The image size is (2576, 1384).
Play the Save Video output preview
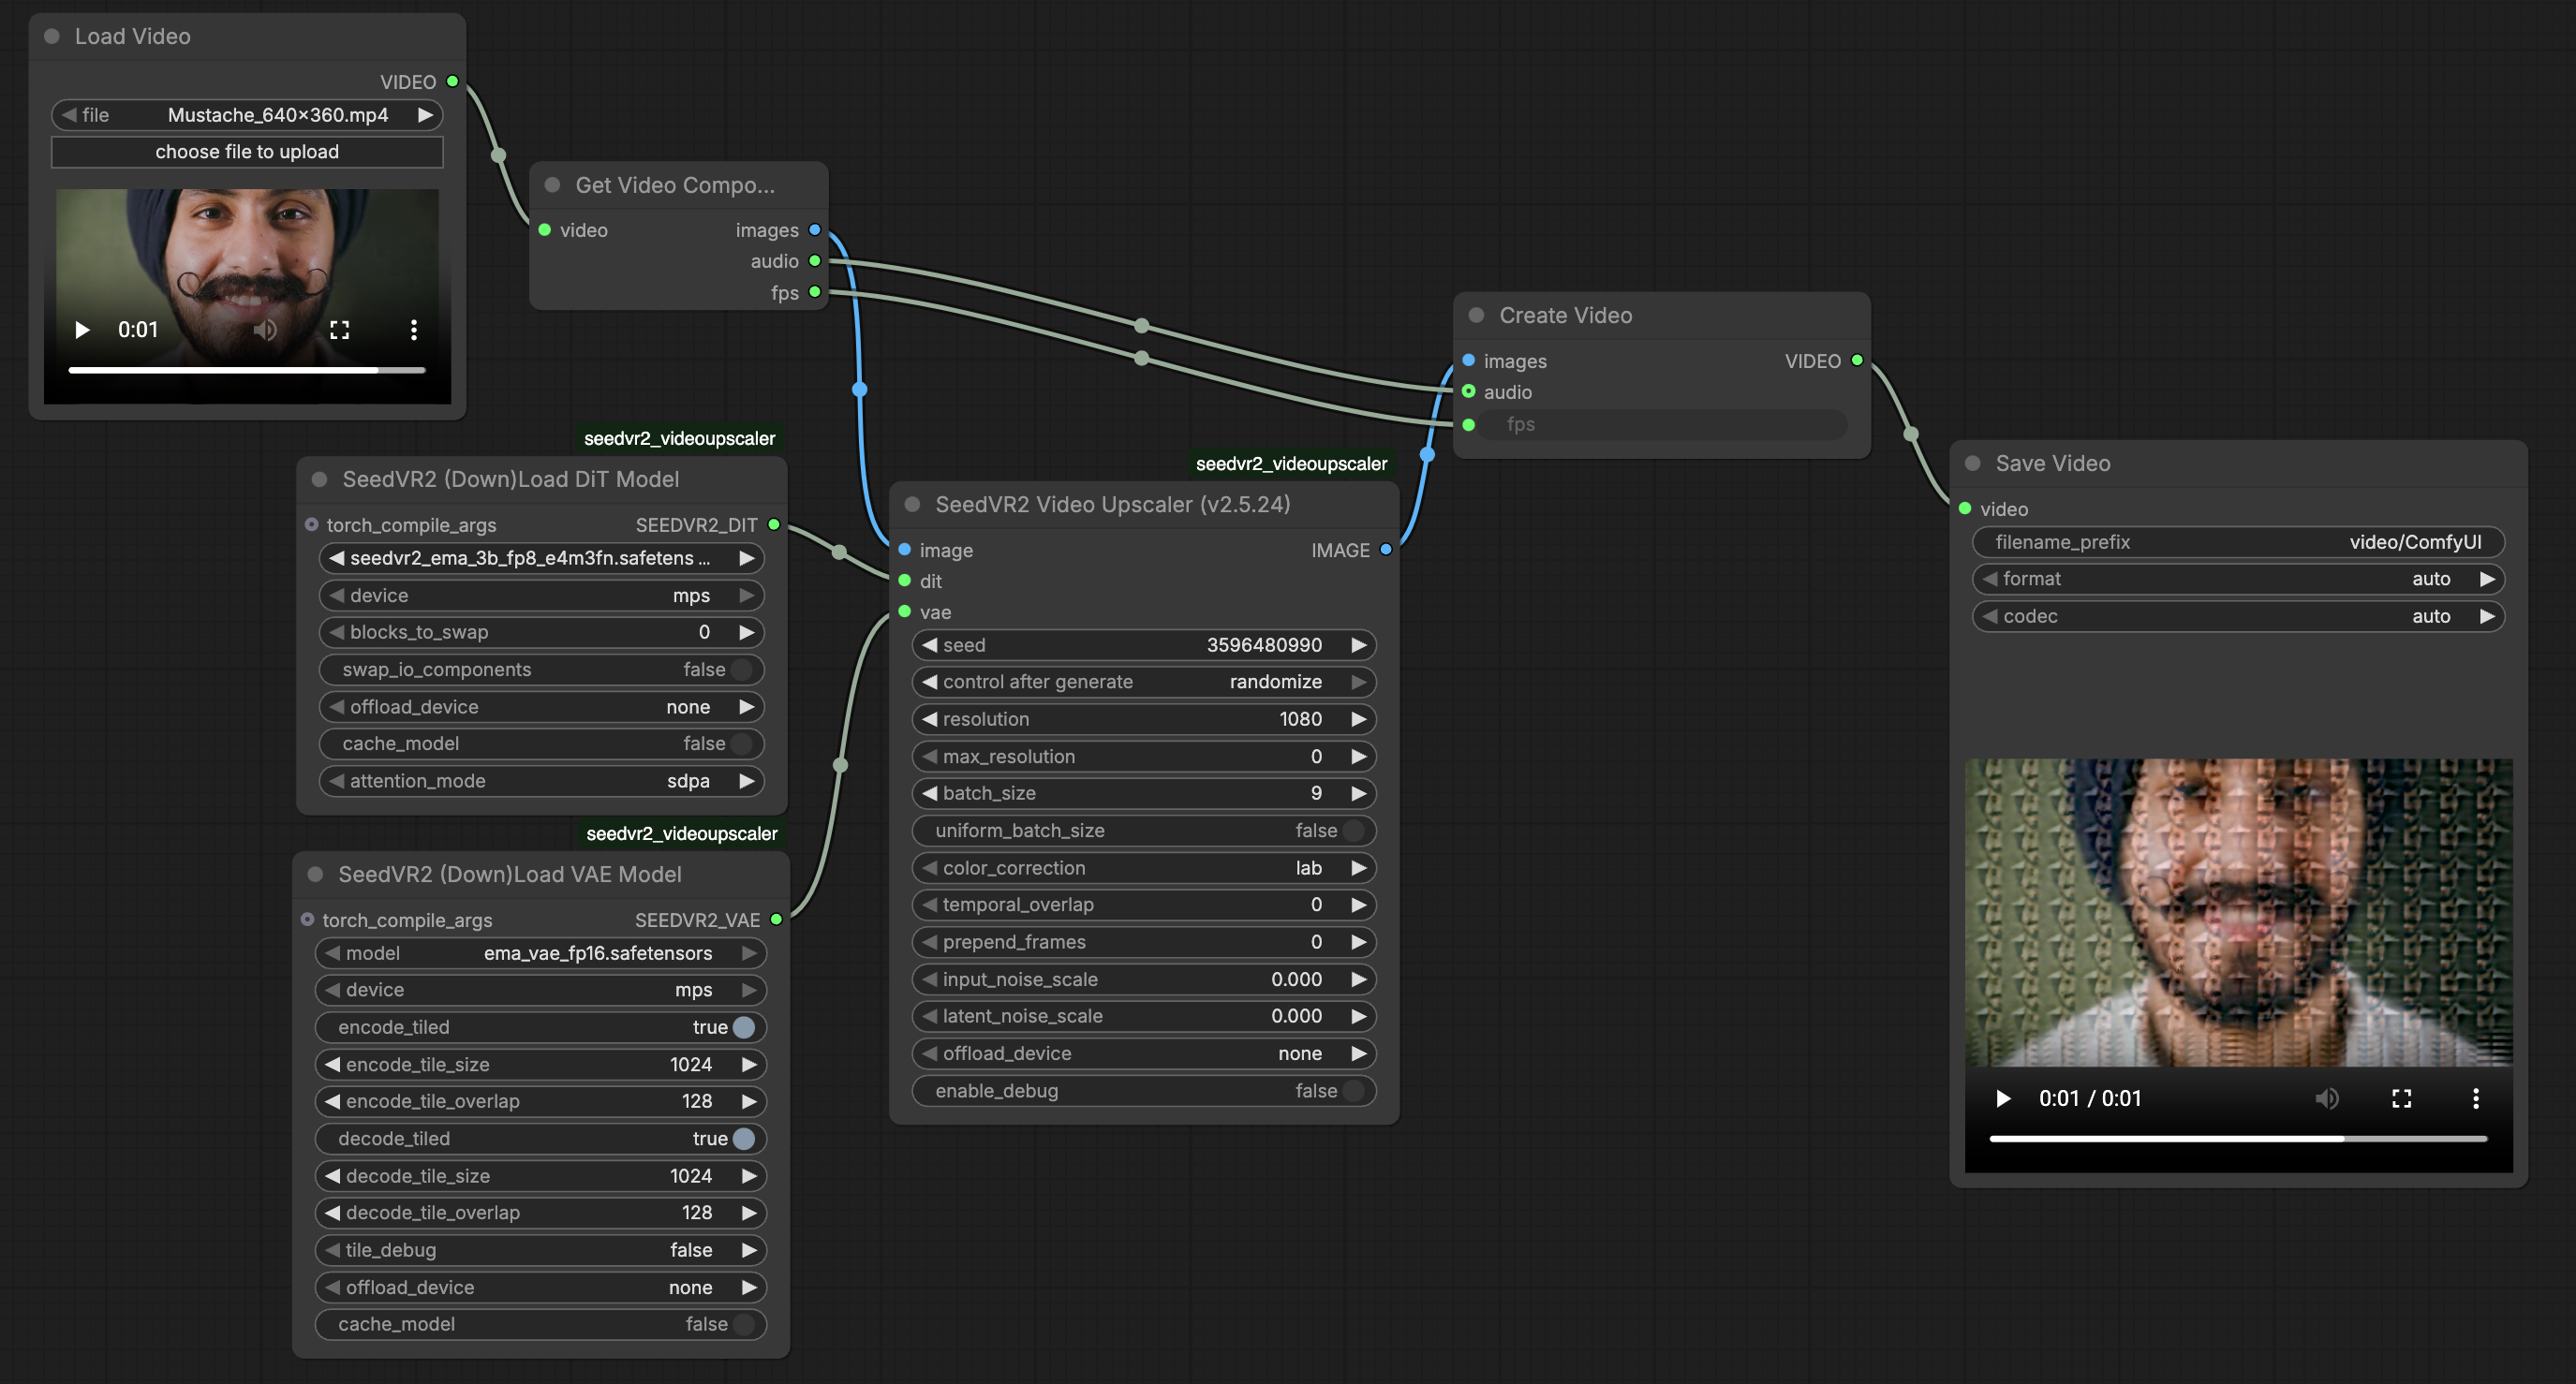[2003, 1098]
